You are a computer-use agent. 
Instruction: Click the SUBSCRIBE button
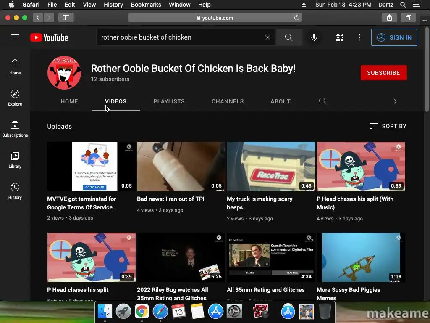[x=384, y=73]
